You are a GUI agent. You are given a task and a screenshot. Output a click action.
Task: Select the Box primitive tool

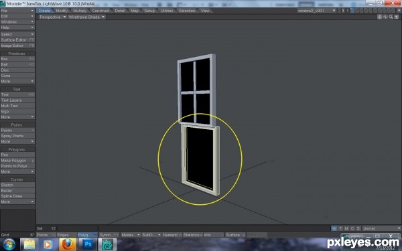click(17, 59)
